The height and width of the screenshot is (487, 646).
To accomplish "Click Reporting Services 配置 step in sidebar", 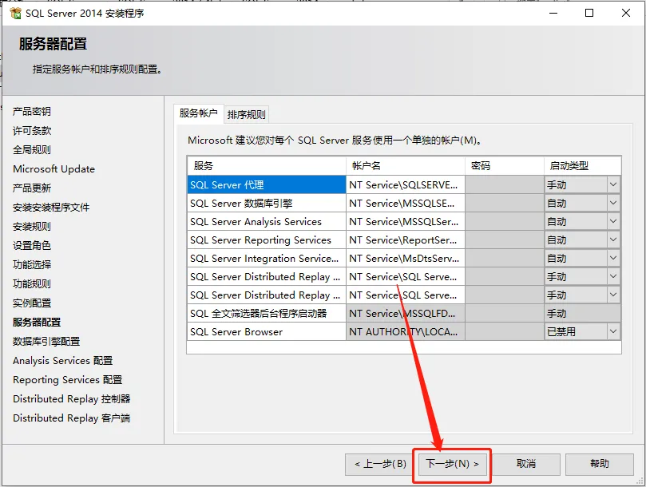I will pos(68,379).
